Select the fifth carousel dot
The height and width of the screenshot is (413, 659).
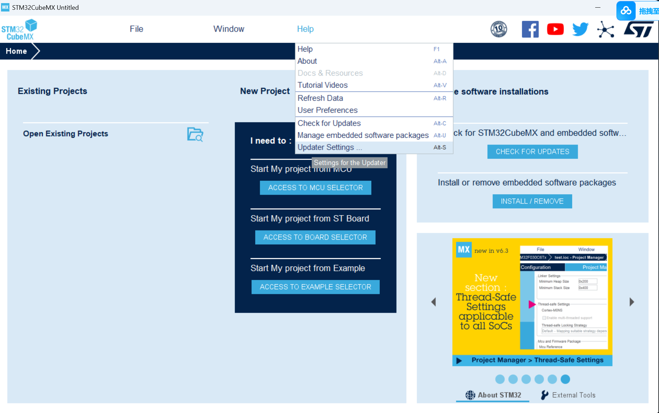point(552,379)
